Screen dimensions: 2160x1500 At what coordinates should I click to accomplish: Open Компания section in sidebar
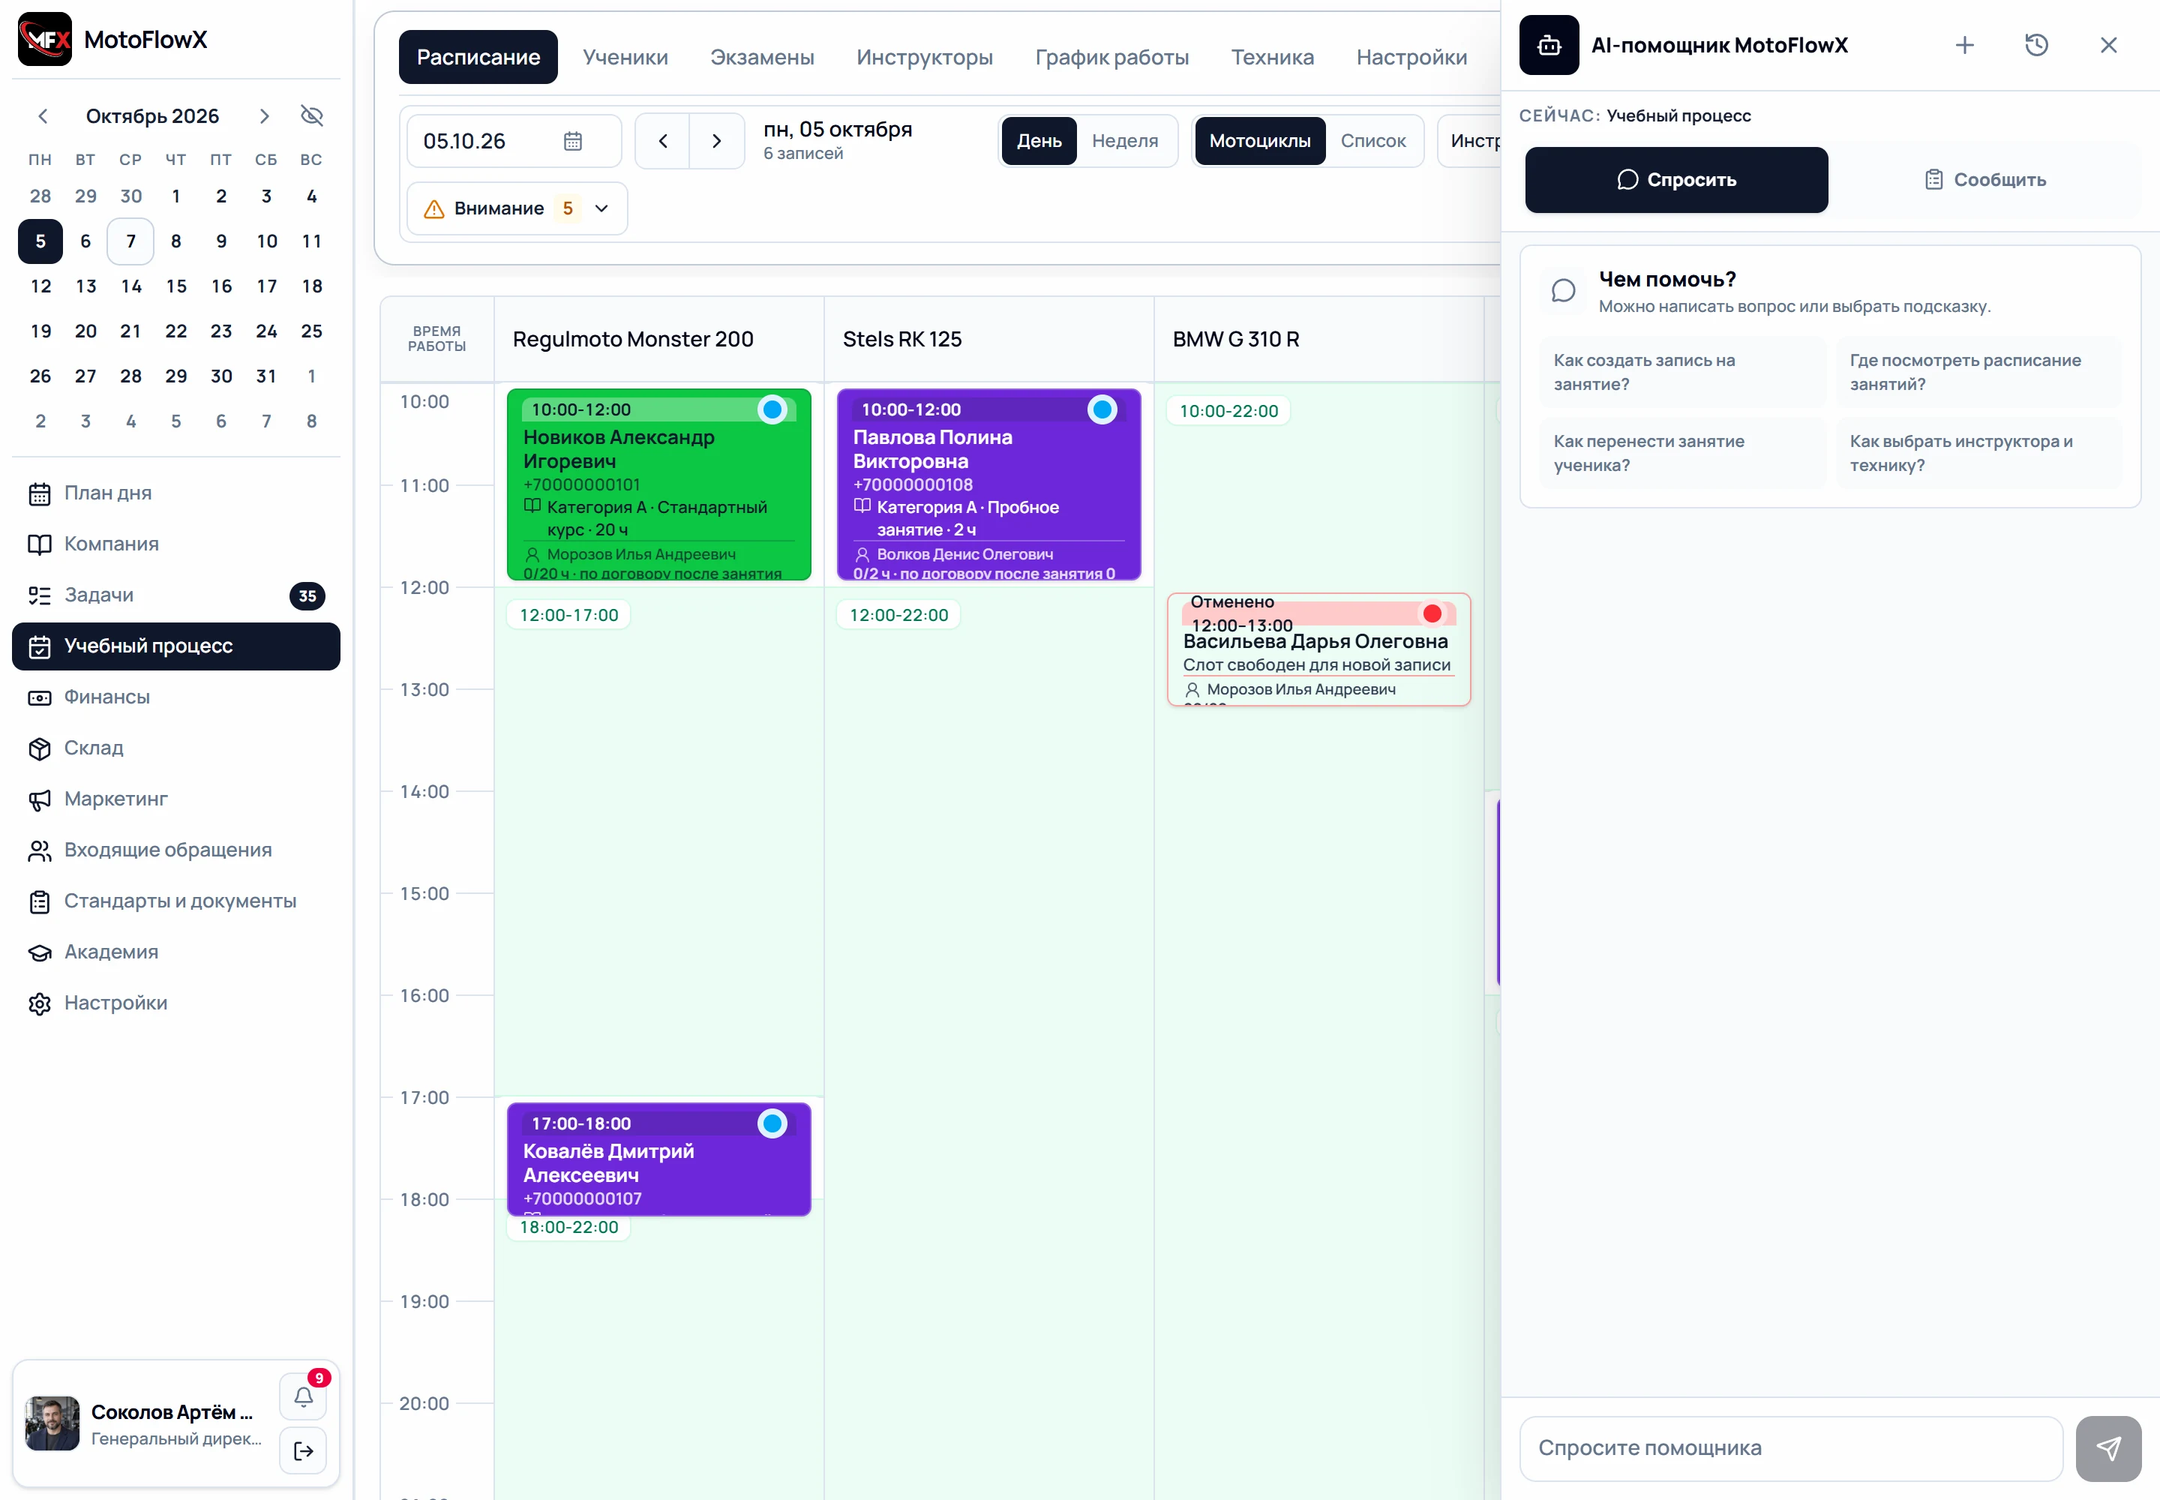point(175,544)
